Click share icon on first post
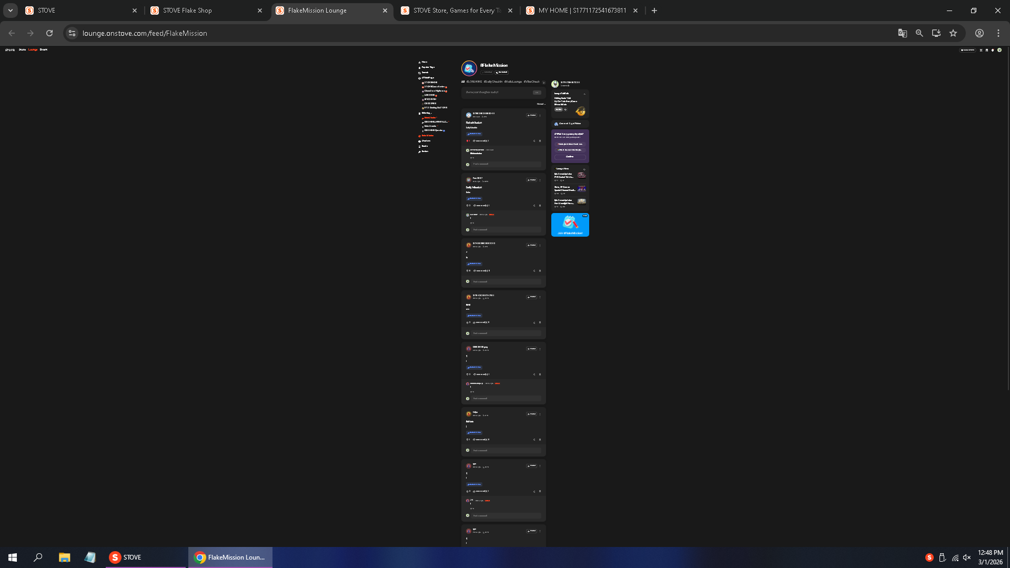This screenshot has height=568, width=1010. pos(534,141)
